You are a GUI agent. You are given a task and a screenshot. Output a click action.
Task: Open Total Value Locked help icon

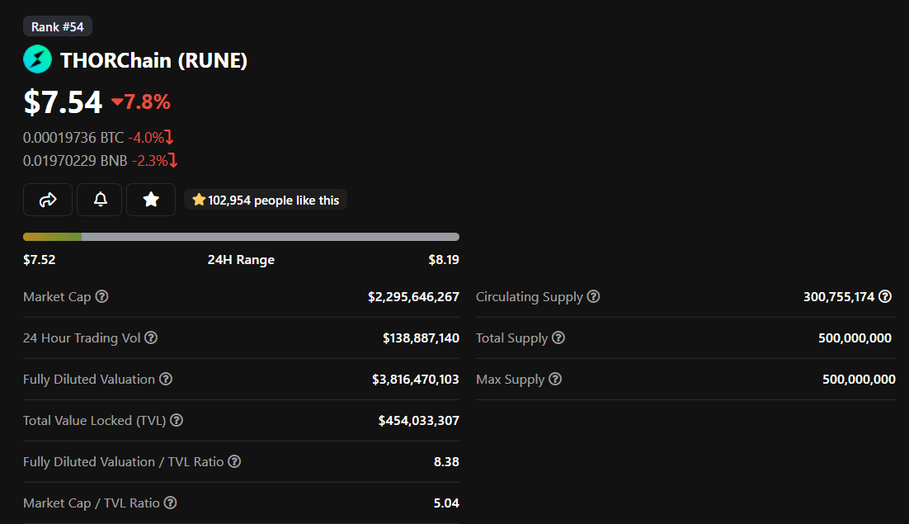[x=177, y=420]
